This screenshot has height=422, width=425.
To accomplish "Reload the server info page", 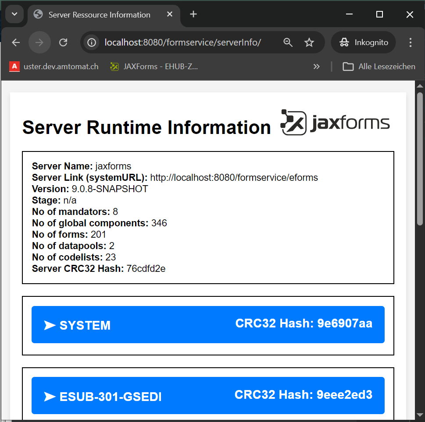I will (63, 42).
